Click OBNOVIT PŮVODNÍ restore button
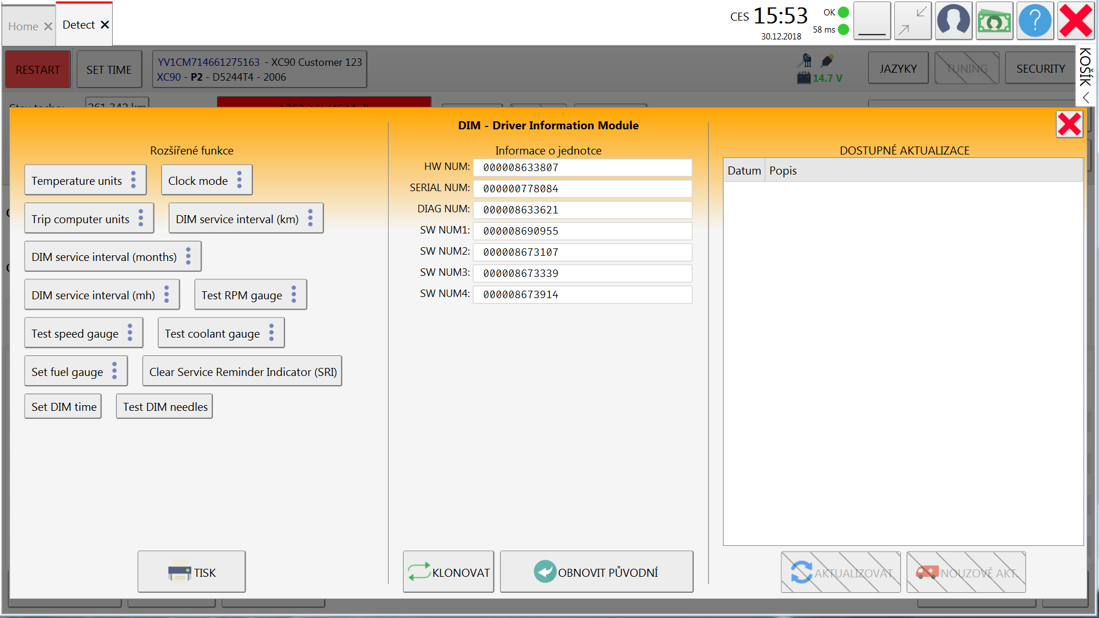The height and width of the screenshot is (618, 1099). (596, 572)
